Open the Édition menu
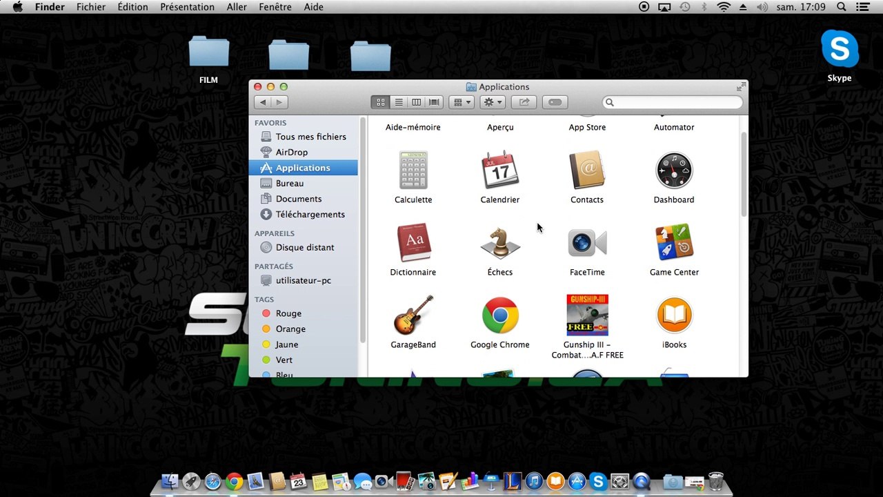Screen dimensions: 883x497 coord(132,7)
